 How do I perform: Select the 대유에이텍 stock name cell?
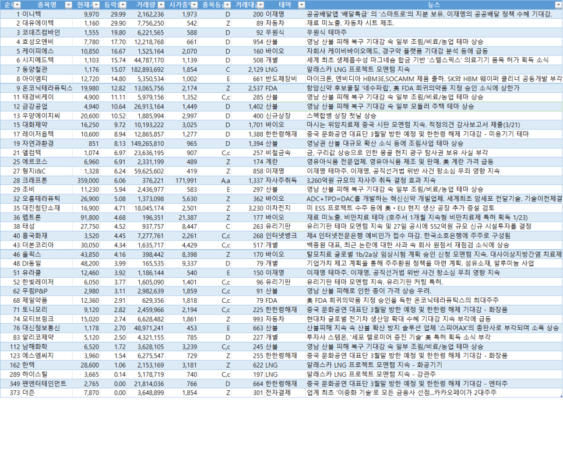tap(47, 23)
